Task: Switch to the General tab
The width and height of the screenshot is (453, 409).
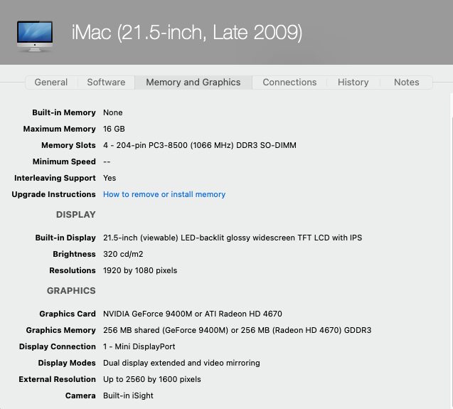Action: tap(51, 83)
